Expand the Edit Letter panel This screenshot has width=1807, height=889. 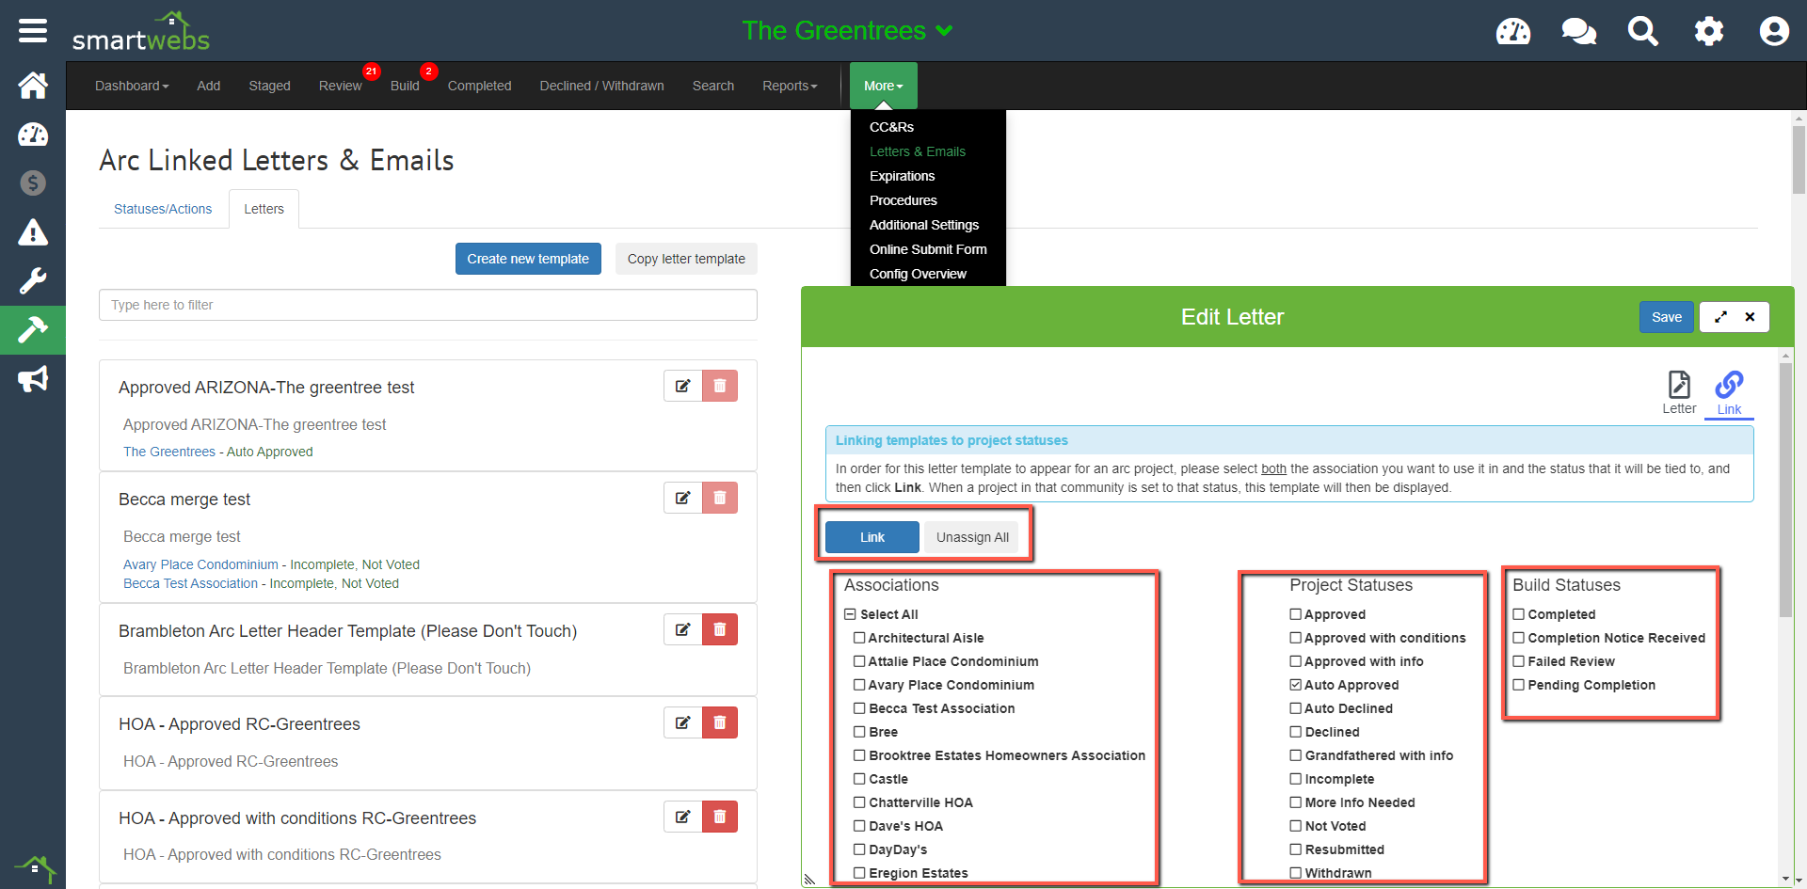pyautogui.click(x=1721, y=317)
